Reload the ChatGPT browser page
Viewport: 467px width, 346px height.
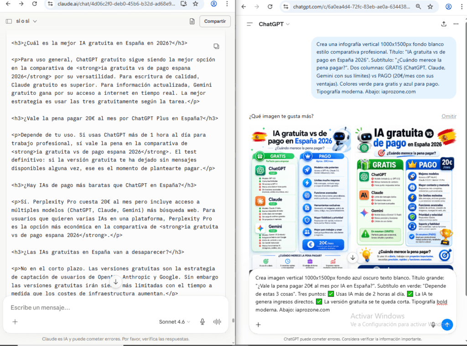pyautogui.click(x=270, y=6)
